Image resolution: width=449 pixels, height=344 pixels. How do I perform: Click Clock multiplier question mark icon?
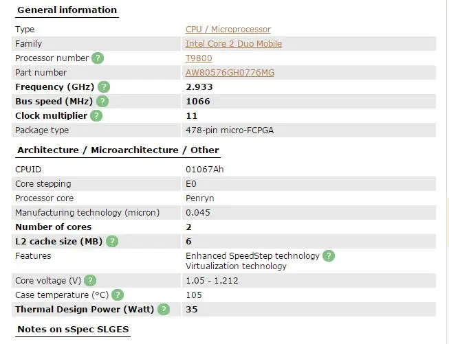[96, 116]
